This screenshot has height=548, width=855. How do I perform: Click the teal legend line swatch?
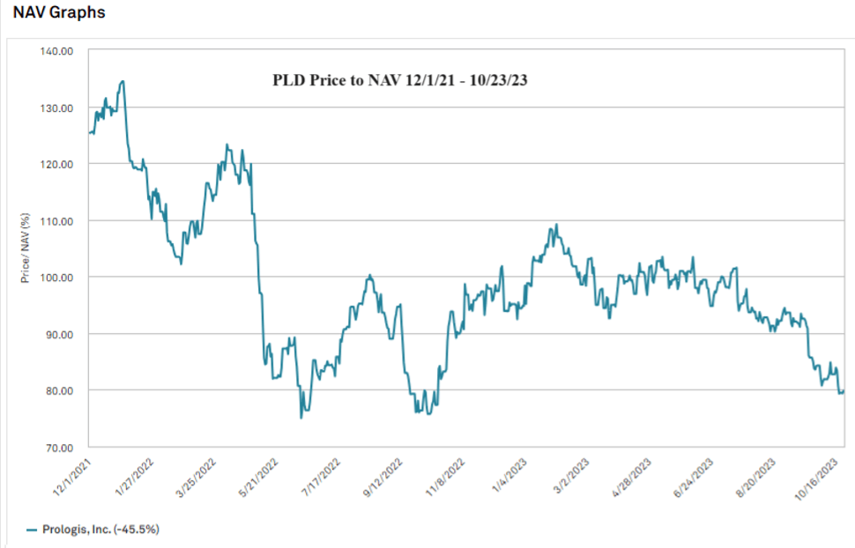30,529
